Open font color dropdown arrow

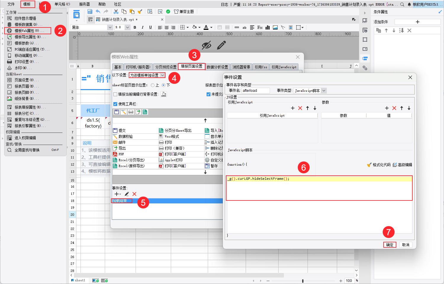click(x=211, y=27)
